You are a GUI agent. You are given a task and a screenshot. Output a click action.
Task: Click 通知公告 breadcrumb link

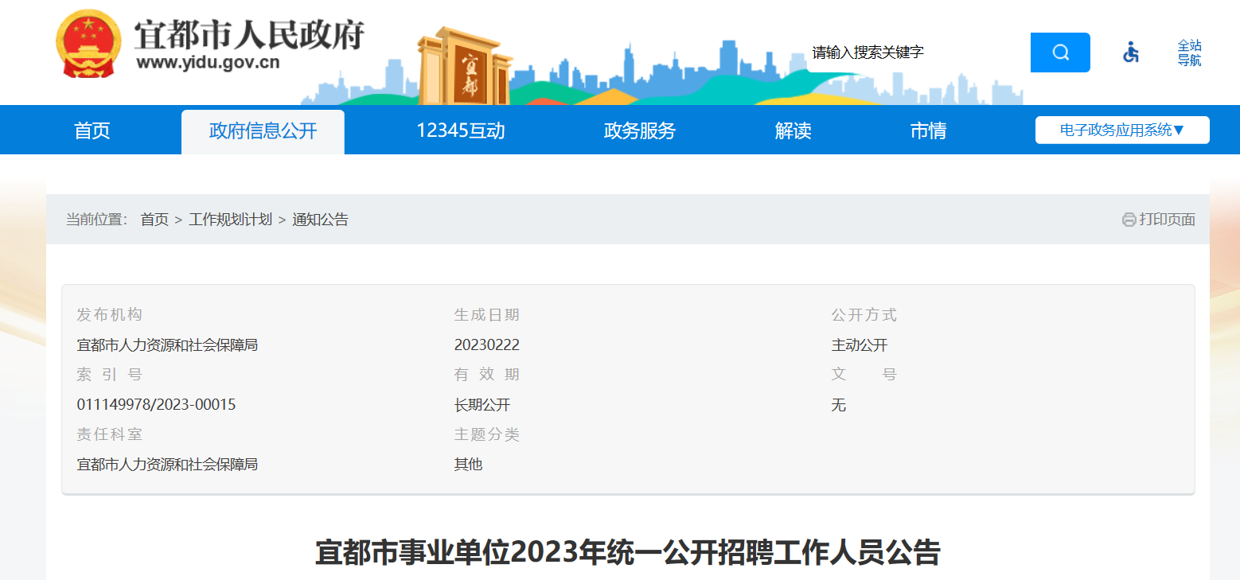(x=320, y=220)
